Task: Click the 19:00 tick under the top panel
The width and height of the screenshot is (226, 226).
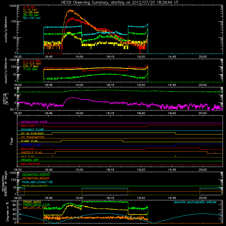Action: 79,57
